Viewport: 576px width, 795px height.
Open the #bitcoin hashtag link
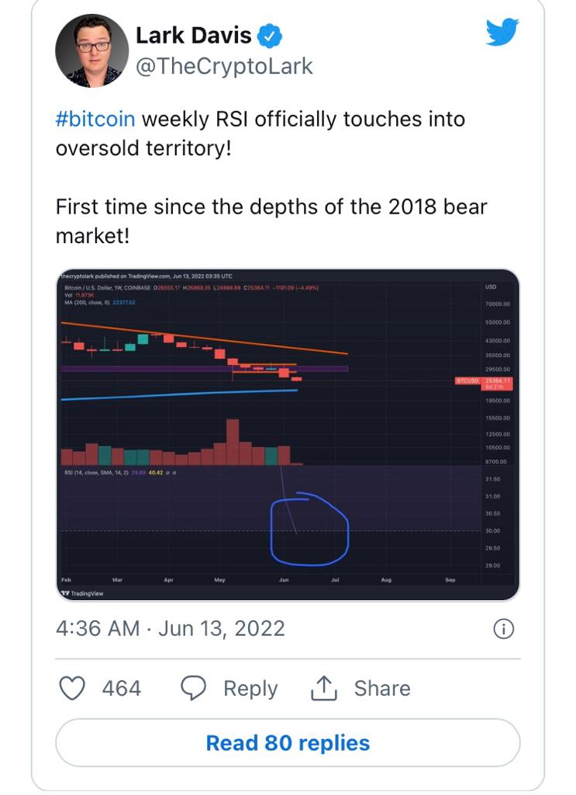pos(95,120)
